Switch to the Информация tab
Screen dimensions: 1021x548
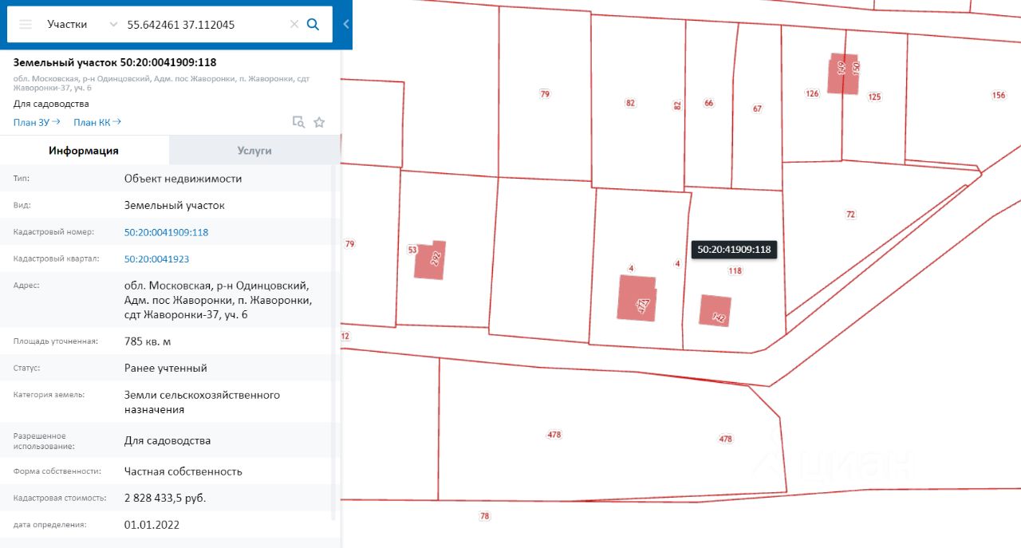coord(84,150)
